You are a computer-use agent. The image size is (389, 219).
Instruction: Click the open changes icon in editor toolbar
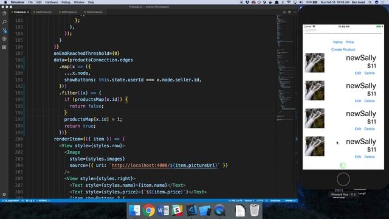click(x=284, y=12)
